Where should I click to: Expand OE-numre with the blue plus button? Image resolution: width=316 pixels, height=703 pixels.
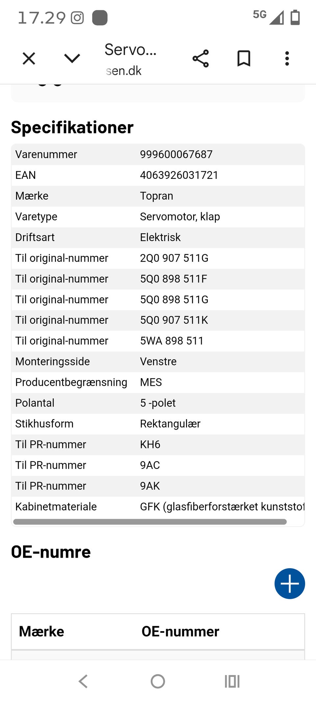pos(290,583)
